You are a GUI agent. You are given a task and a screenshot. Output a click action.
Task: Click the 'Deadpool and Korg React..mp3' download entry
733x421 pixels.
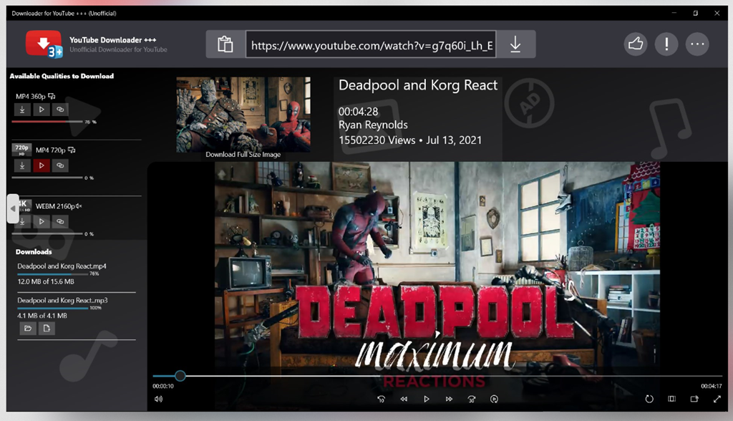(x=63, y=300)
